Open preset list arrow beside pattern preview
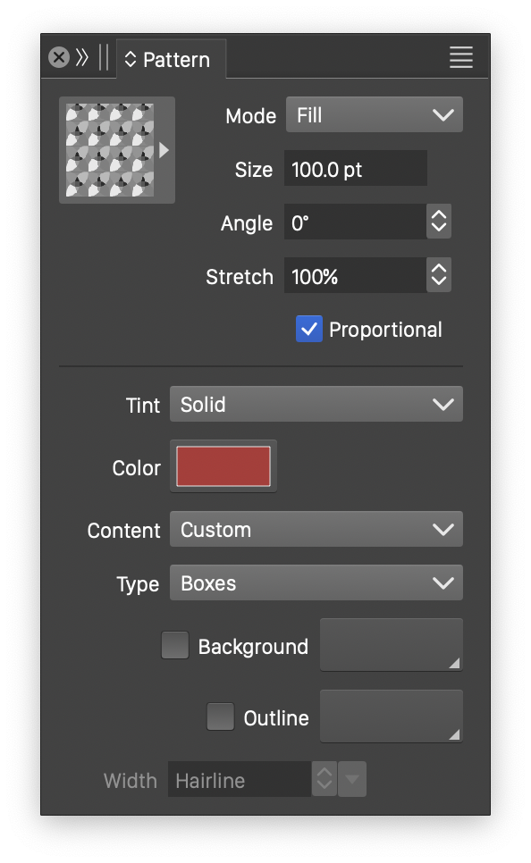This screenshot has height=863, width=531. coord(164,150)
